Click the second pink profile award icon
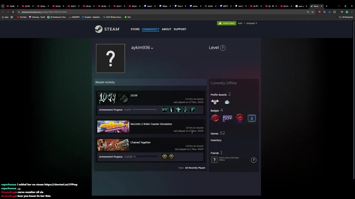 coord(227,102)
